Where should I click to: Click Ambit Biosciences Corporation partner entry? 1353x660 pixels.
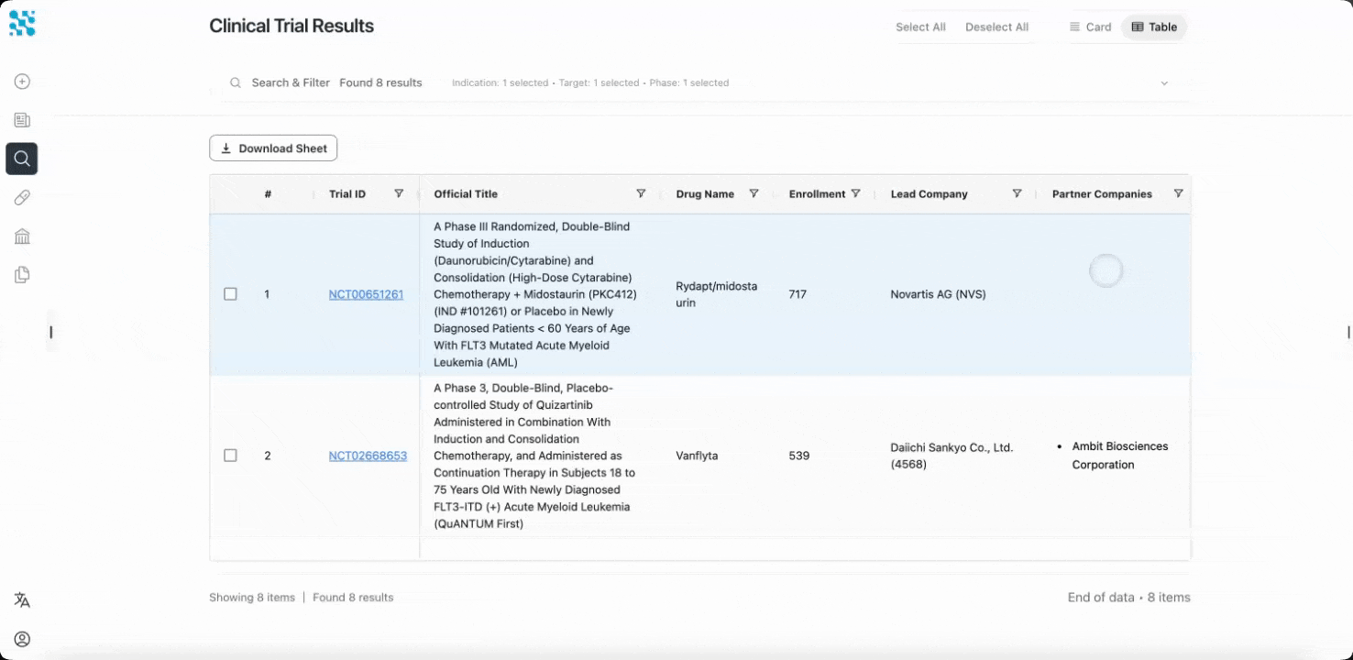point(1119,456)
